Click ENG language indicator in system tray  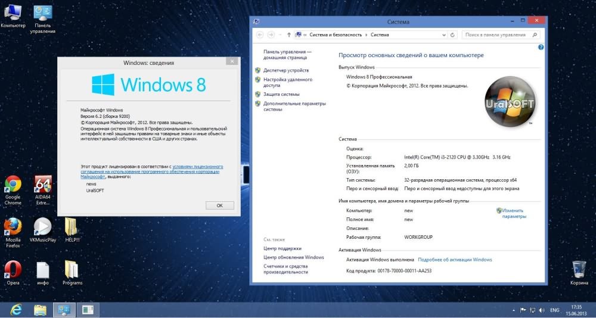point(554,310)
